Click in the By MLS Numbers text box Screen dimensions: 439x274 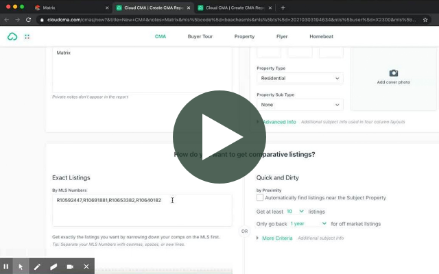tap(142, 210)
